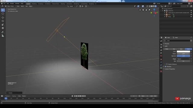Click the current frame marker on timeline

(6, 98)
